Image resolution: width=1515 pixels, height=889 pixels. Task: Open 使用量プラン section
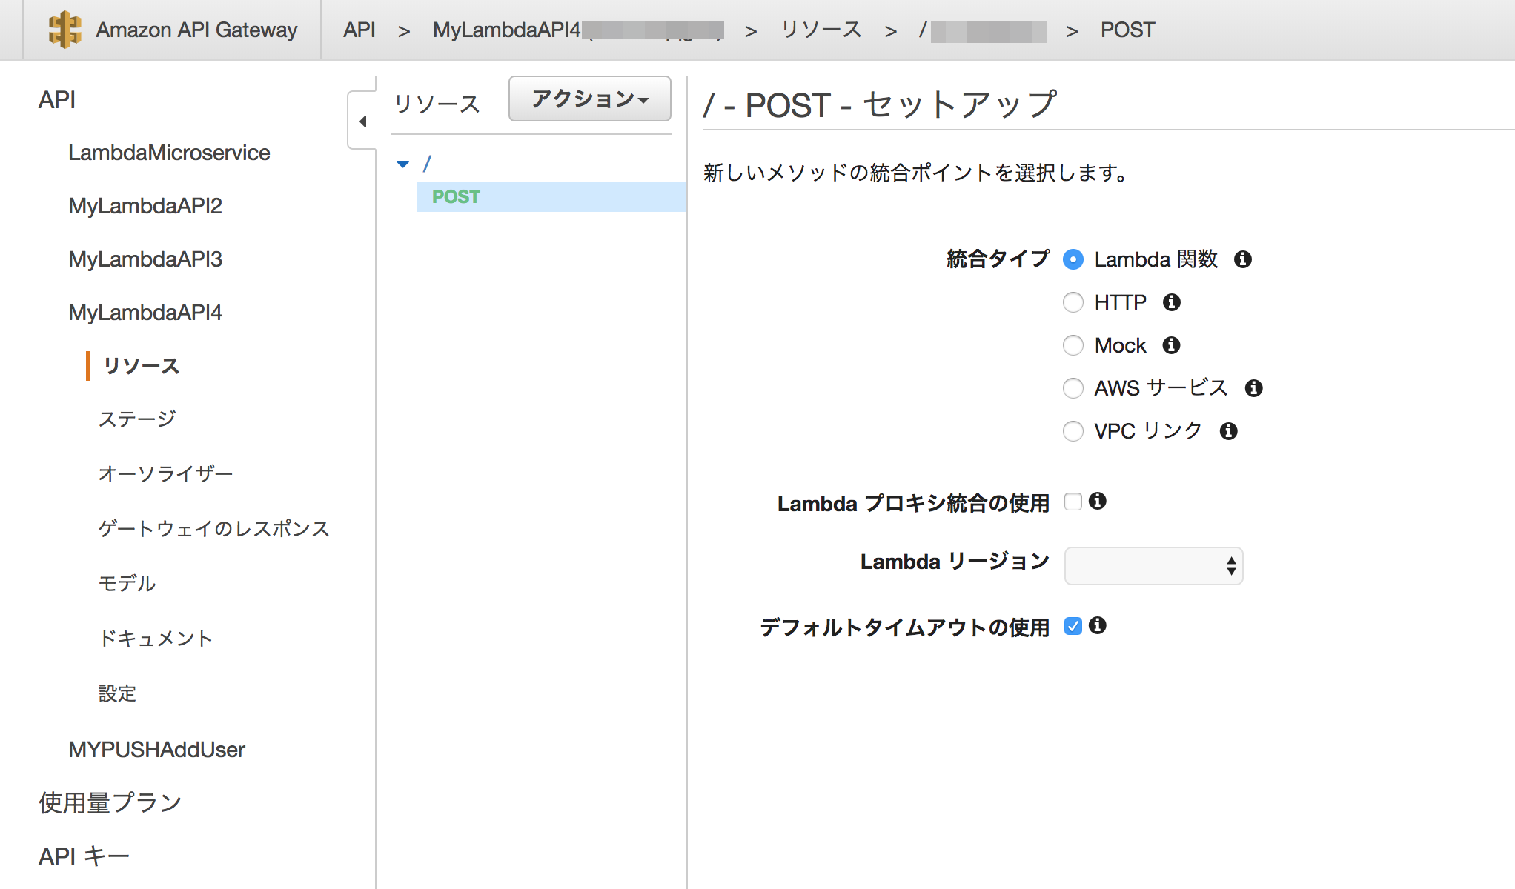[x=110, y=803]
